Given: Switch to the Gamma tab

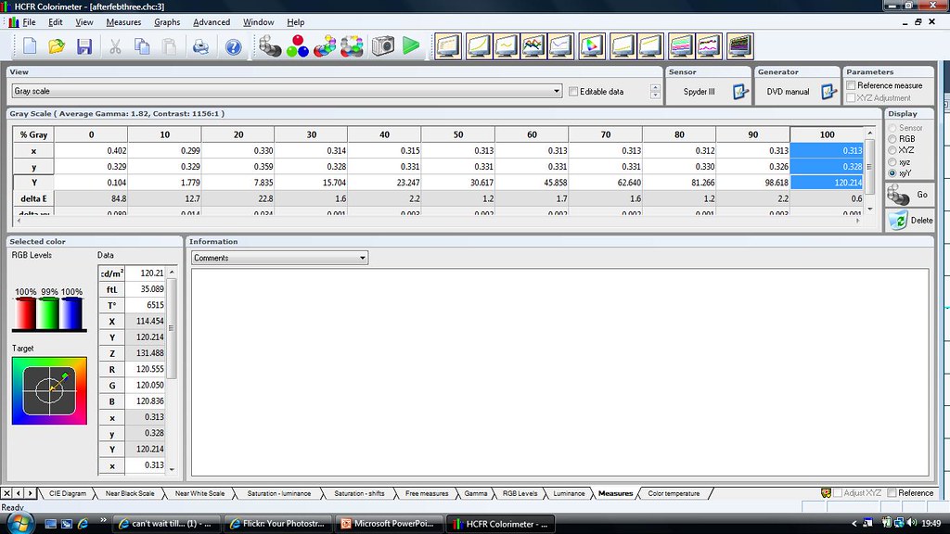Looking at the screenshot, I should pyautogui.click(x=475, y=493).
